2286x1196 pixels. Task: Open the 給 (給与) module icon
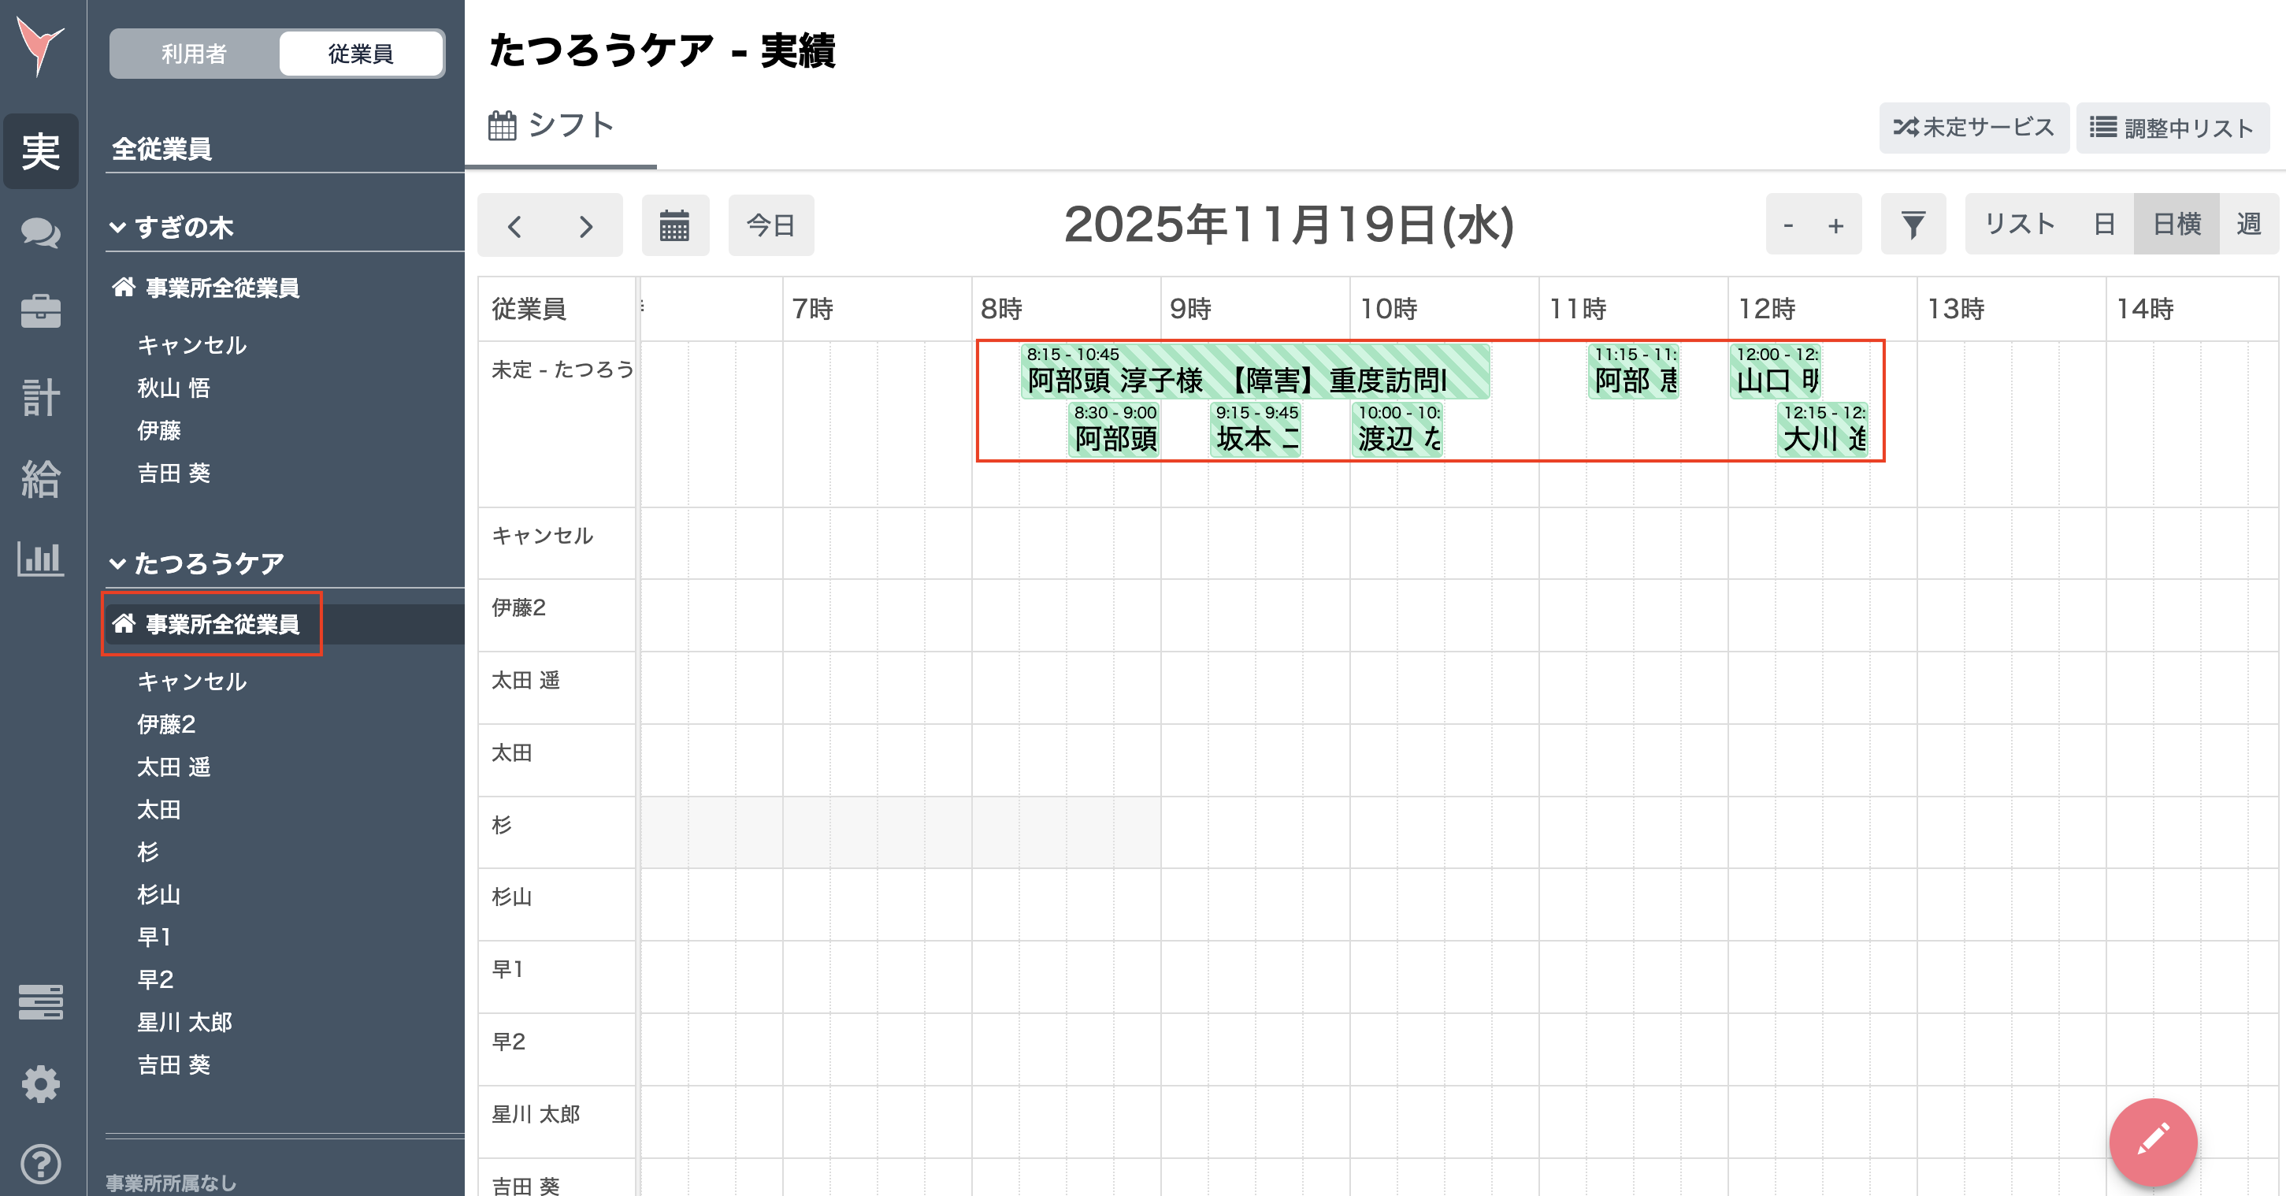pyautogui.click(x=41, y=480)
